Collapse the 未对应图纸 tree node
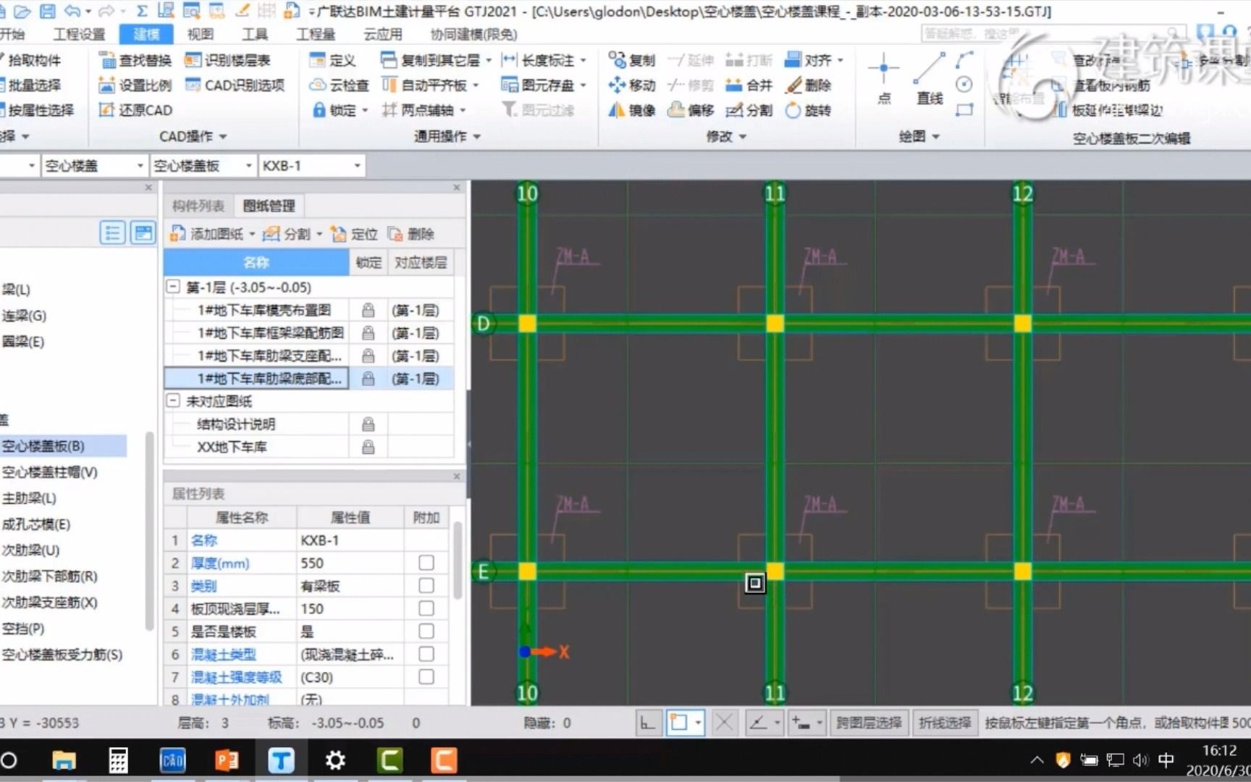The image size is (1251, 782). click(x=173, y=400)
